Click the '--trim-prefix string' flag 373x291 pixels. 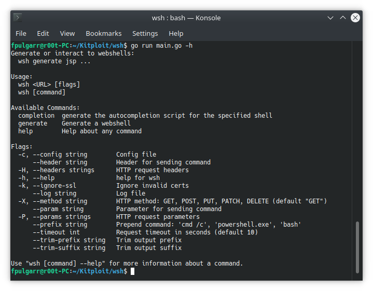[69, 240]
